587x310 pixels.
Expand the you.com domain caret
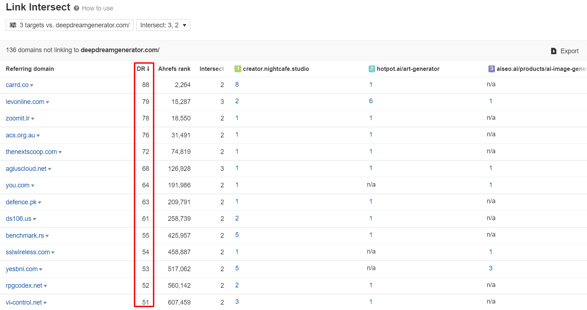[33, 186]
